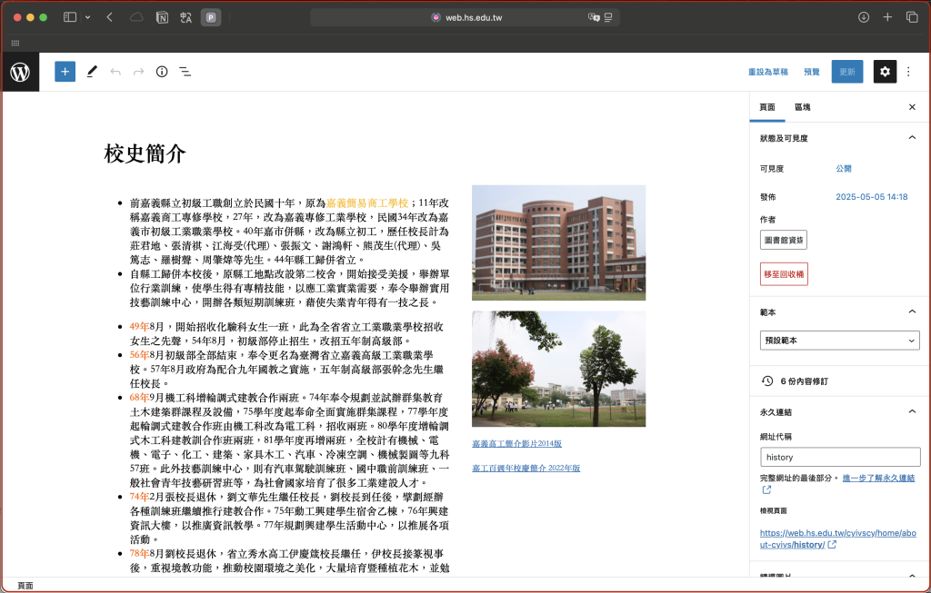Click the translate extension icon

185,17
